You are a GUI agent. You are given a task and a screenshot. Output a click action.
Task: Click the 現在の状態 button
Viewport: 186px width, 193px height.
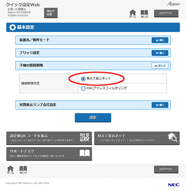51,13
